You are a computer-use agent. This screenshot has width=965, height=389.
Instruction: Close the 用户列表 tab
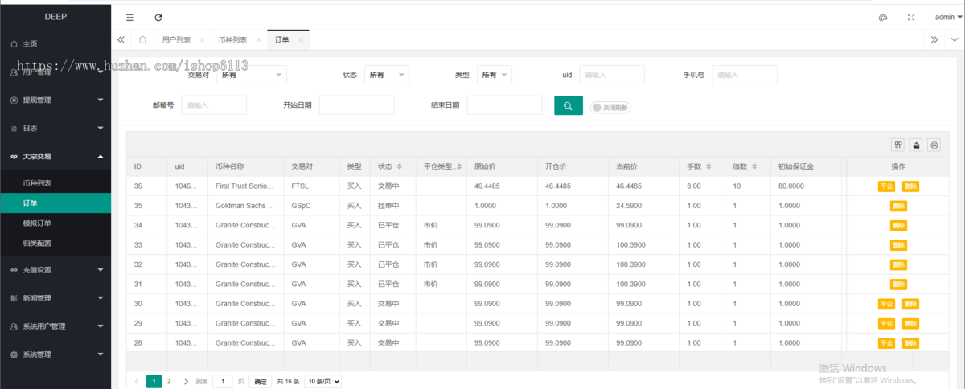click(203, 39)
